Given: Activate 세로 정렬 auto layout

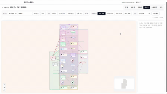Looking at the screenshot, I should tap(110, 14).
